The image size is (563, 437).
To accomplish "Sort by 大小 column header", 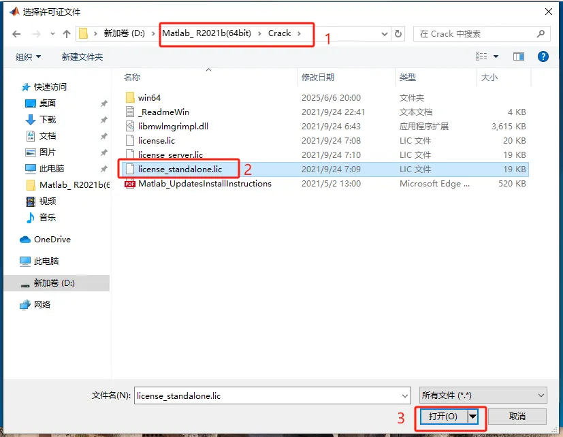I will pyautogui.click(x=489, y=77).
